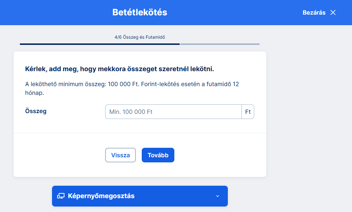Click the Betétlekötés page title
This screenshot has height=212, width=352.
(140, 12)
